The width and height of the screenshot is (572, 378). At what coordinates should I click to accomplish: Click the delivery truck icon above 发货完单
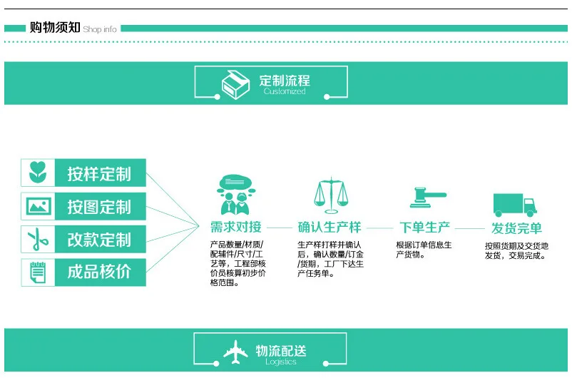pyautogui.click(x=515, y=205)
